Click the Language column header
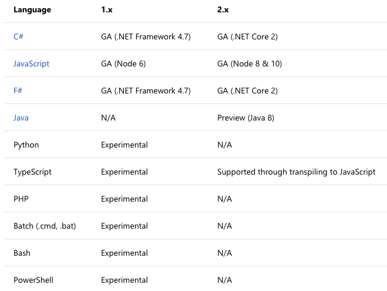Viewport: 387px width, 291px height. click(x=32, y=10)
